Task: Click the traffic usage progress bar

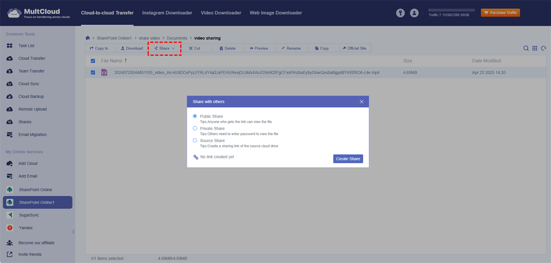Action: point(452,10)
